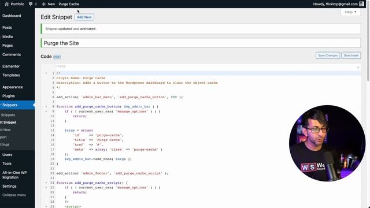Click the code line $wp_admin_bar->add_node
Screen dimensions: 370x208
pyautogui.click(x=98, y=159)
